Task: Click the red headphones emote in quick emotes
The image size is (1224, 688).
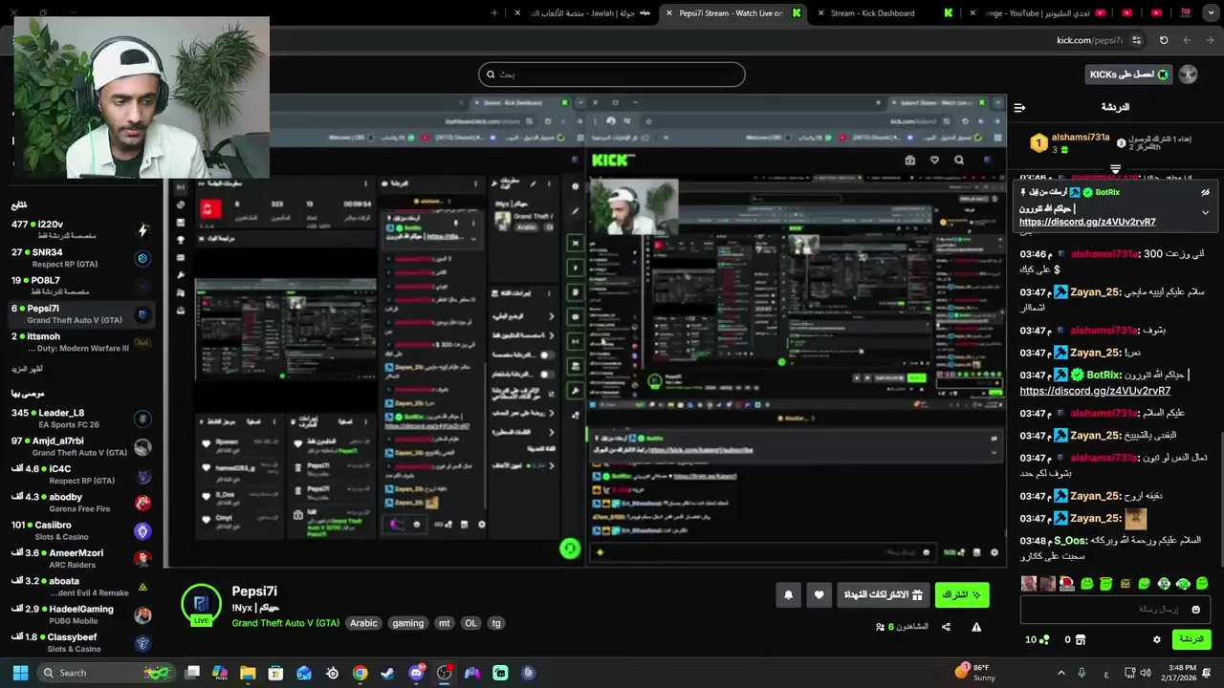Action: 1067,583
